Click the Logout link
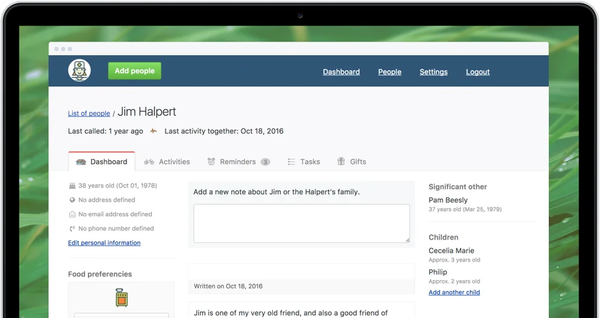Screen dimensions: 600x318 (478, 72)
